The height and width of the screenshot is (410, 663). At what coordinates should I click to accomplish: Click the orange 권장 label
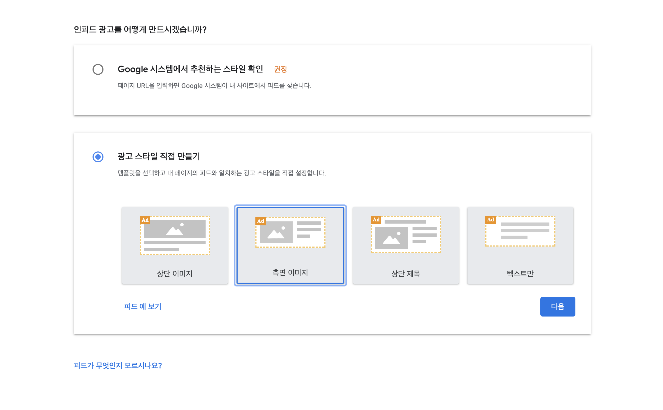point(281,69)
